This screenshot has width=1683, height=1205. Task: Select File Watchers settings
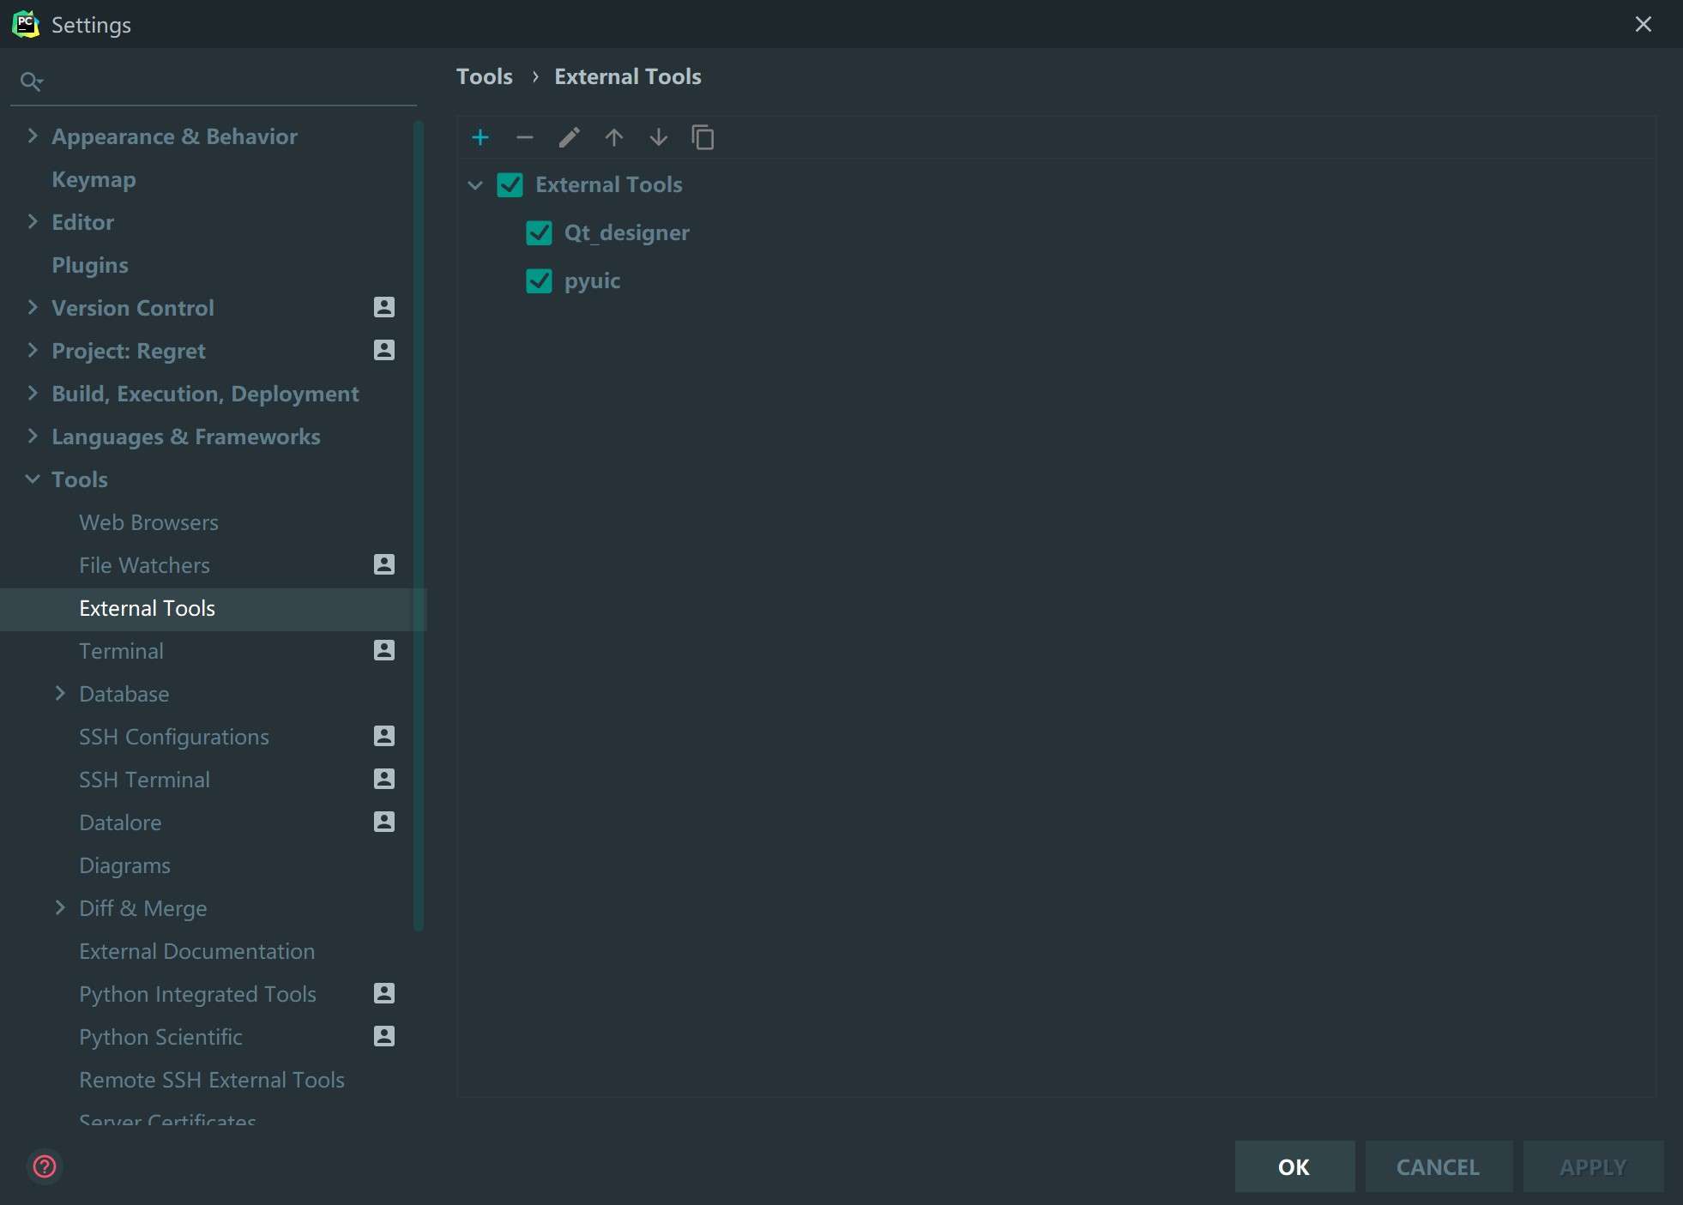[144, 565]
